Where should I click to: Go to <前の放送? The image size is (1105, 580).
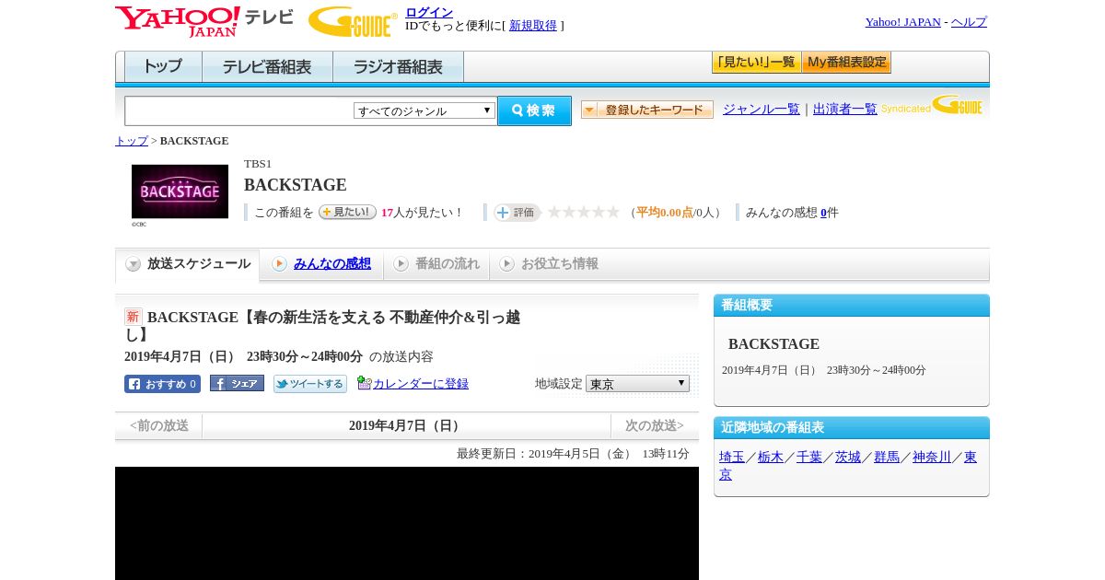(159, 426)
